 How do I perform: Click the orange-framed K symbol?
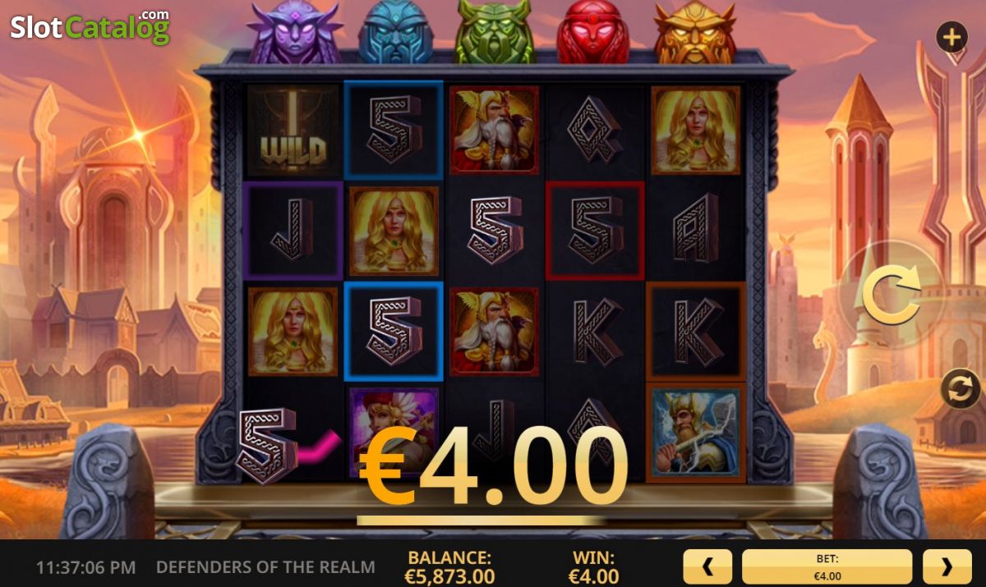pyautogui.click(x=695, y=332)
